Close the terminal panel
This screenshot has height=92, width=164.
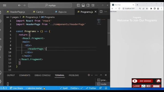pyautogui.click(x=106, y=75)
